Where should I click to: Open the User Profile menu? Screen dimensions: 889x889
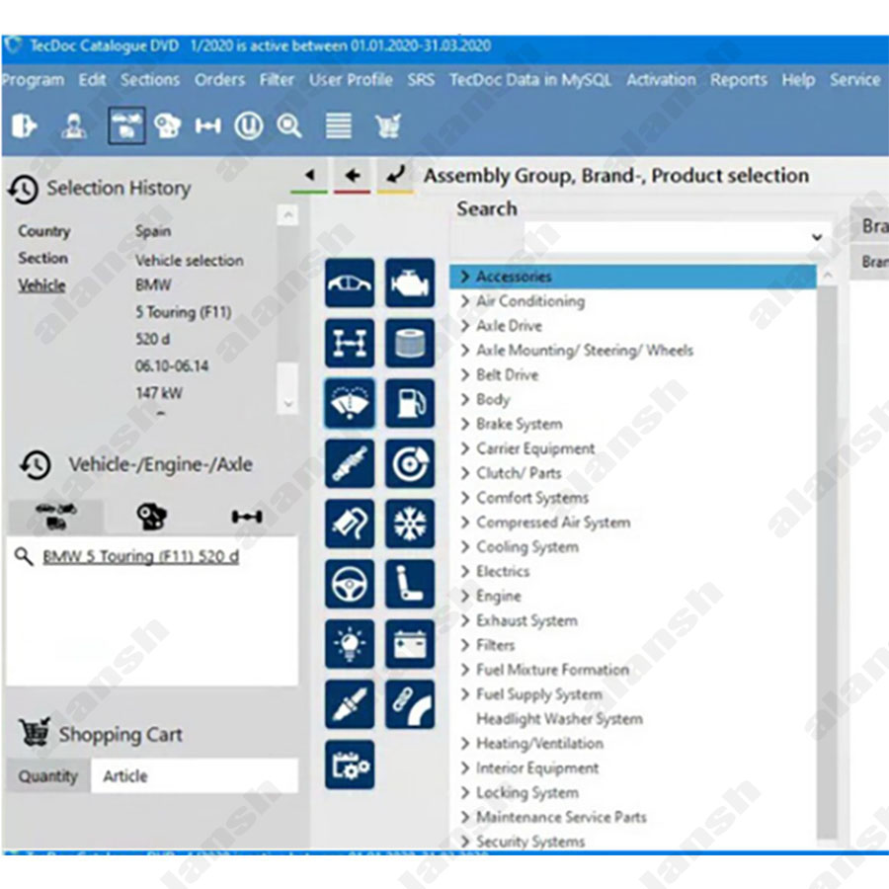pos(351,79)
